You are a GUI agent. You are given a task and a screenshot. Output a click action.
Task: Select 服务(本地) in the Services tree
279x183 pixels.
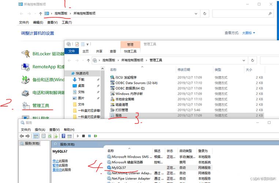click(x=30, y=143)
